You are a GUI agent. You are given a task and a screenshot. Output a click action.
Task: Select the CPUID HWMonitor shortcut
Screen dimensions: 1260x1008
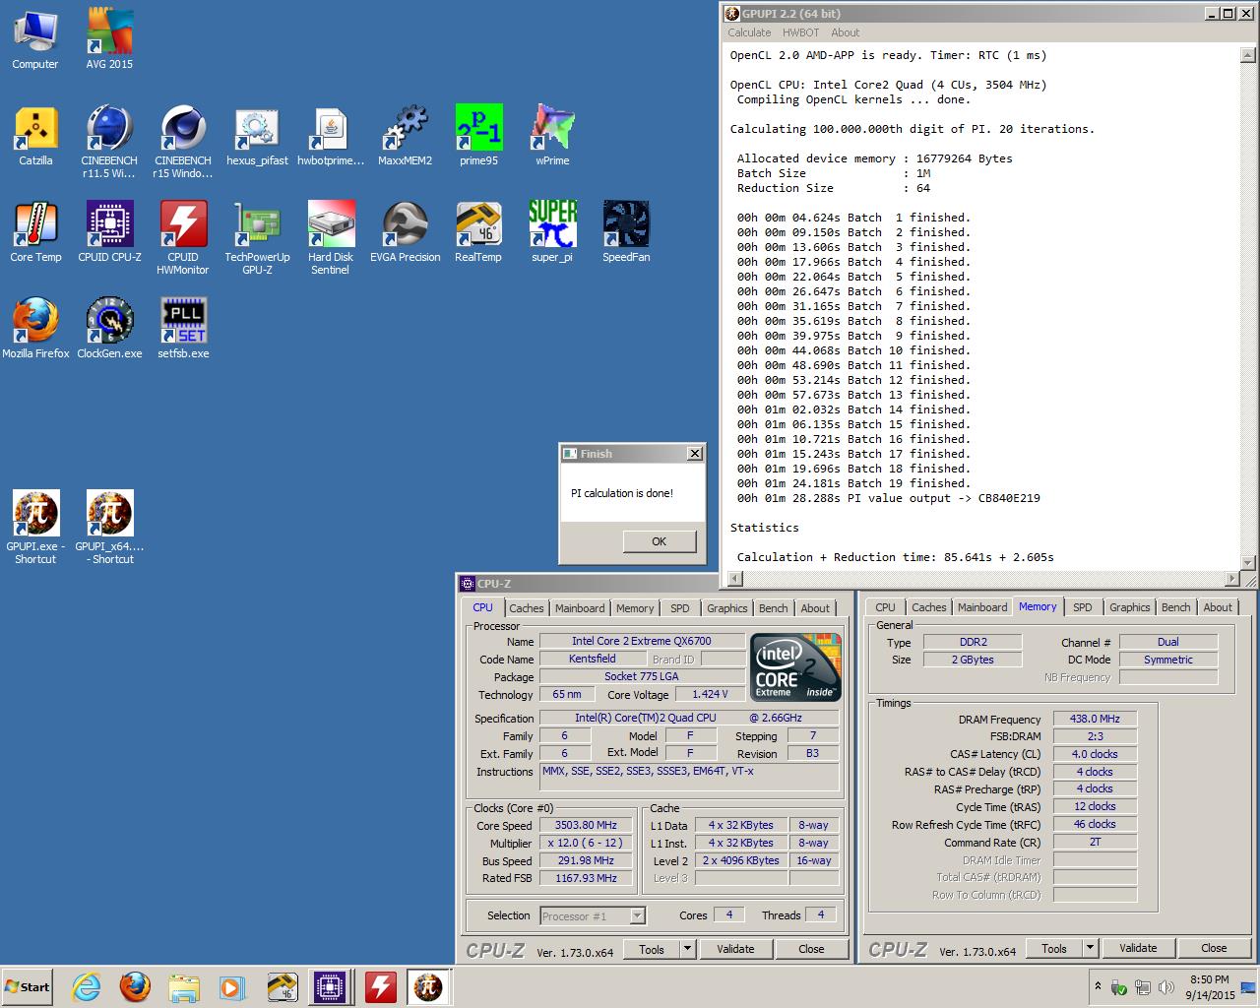pos(182,238)
